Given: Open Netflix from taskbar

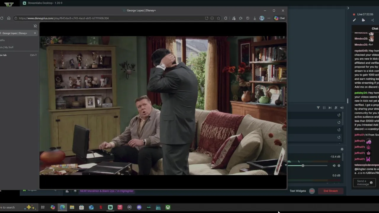Looking at the screenshot, I should coord(101,207).
